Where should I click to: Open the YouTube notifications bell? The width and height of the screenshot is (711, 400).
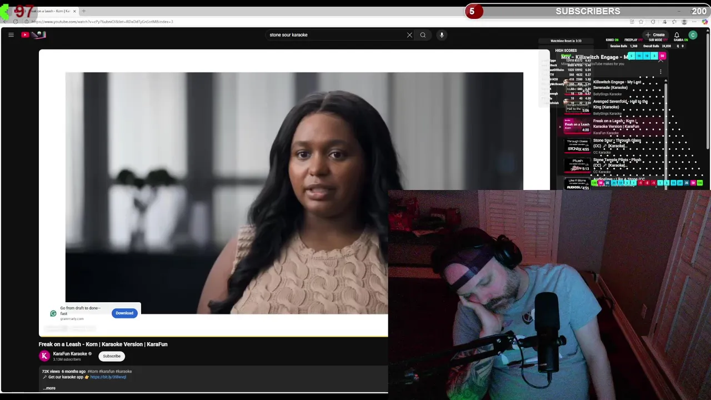[677, 35]
